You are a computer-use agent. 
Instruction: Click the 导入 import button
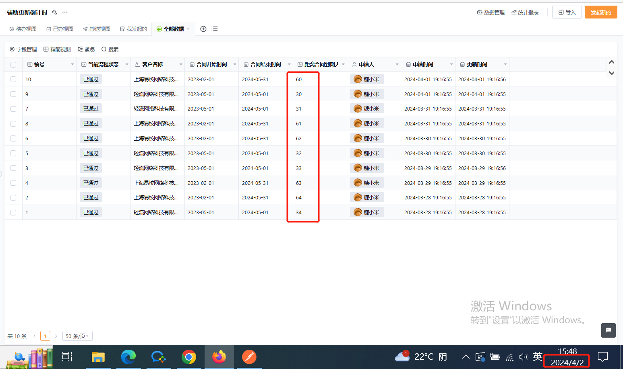[x=567, y=12]
